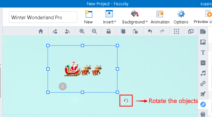The image size is (212, 117).
Task: Open the airplane-shaped icon panel in sidebar
Action: click(x=203, y=94)
